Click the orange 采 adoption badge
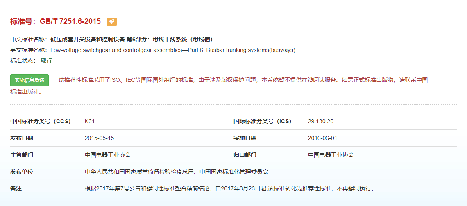 click(112, 22)
